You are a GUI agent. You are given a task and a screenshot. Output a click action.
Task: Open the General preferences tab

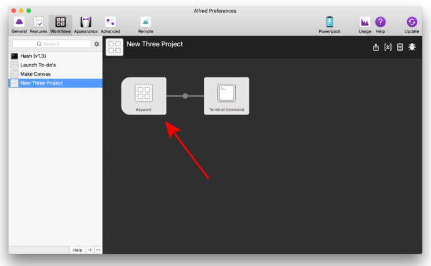tap(19, 24)
